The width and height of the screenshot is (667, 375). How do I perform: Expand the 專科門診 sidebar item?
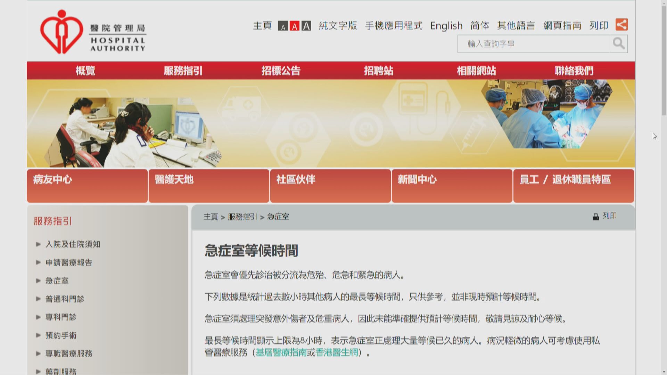pos(62,317)
